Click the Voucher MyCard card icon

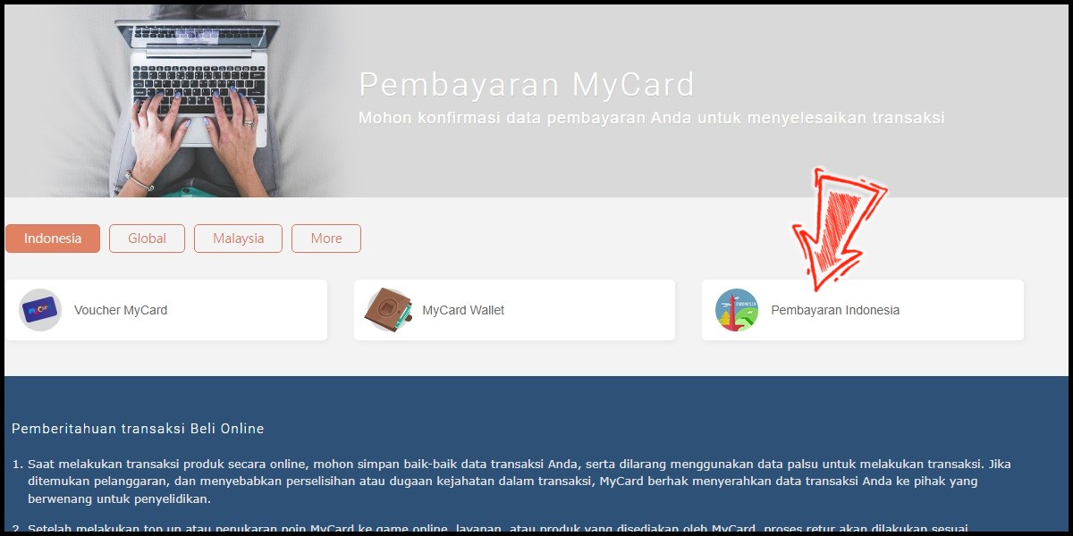pyautogui.click(x=40, y=310)
